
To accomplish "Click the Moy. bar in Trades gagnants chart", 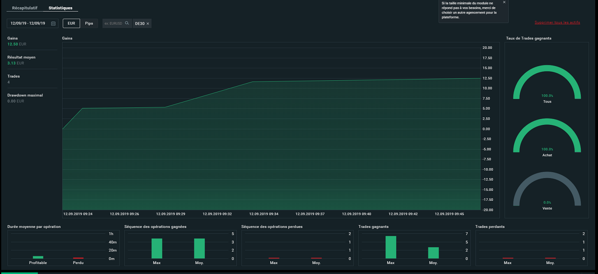I will click(433, 253).
